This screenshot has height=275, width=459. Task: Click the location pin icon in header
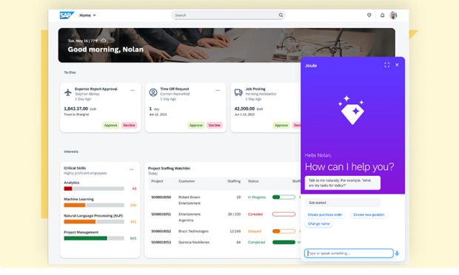pyautogui.click(x=369, y=16)
